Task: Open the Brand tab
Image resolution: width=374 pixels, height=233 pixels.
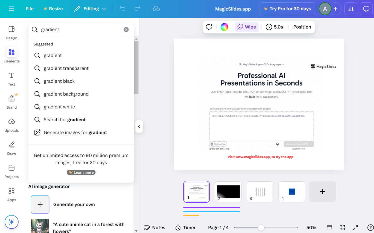Action: [x=12, y=102]
